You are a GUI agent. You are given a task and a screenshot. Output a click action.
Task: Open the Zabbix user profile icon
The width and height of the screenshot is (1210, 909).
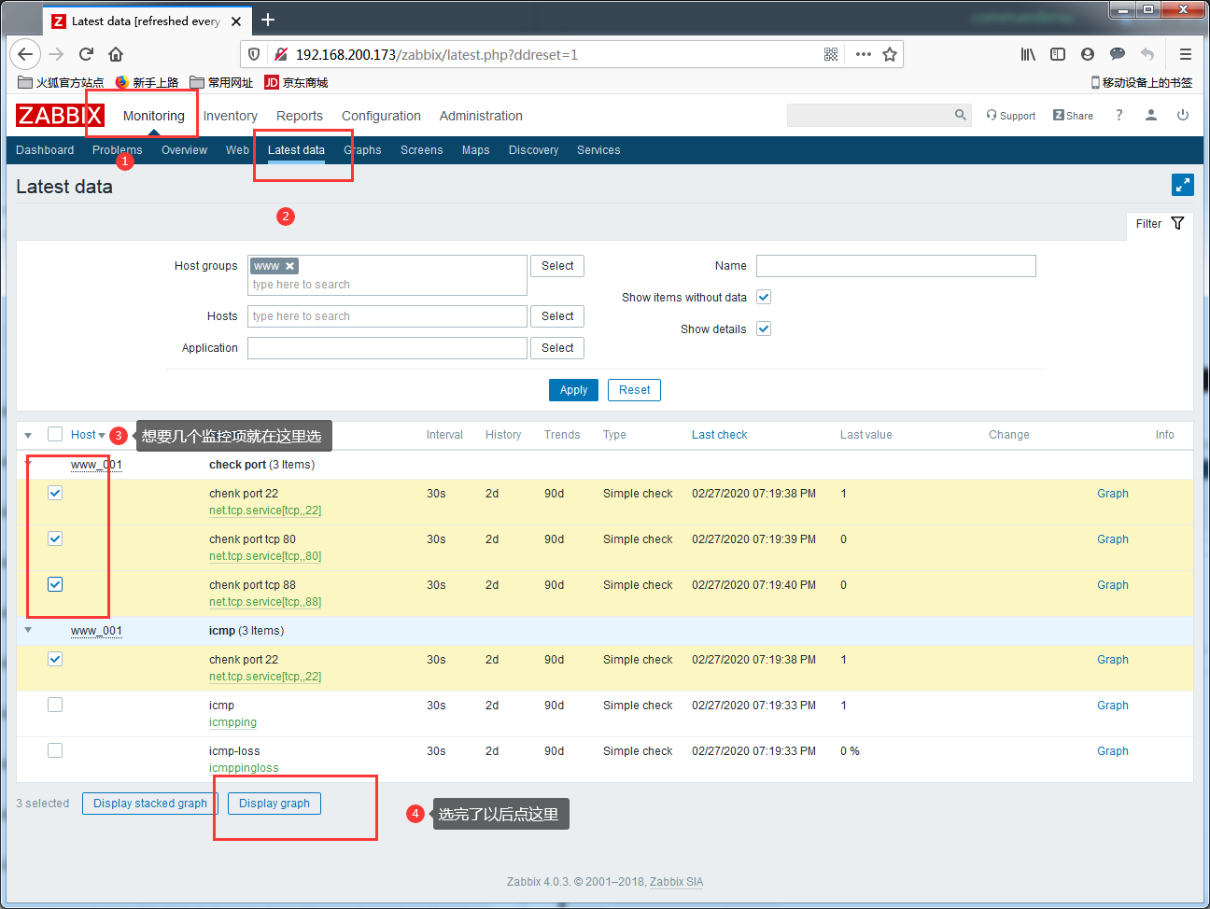[x=1151, y=115]
